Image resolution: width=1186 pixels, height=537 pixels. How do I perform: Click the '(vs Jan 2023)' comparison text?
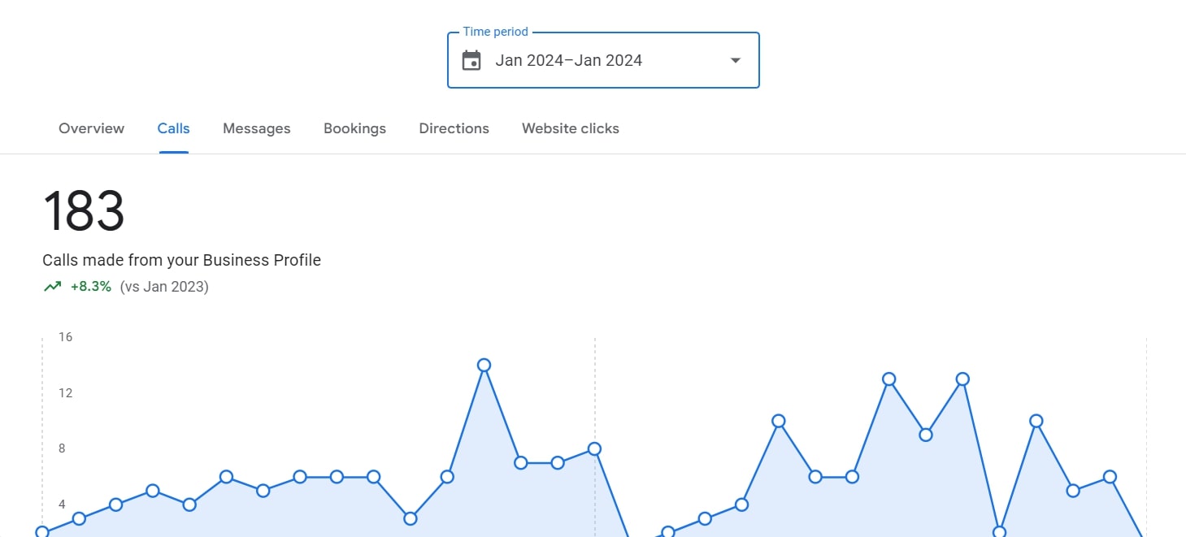164,286
